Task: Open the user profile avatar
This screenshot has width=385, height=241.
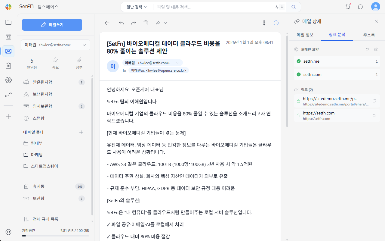Action: [376, 7]
